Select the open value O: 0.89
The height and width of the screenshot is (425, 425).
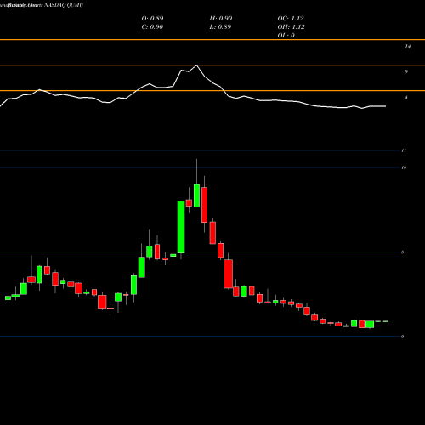[152, 19]
